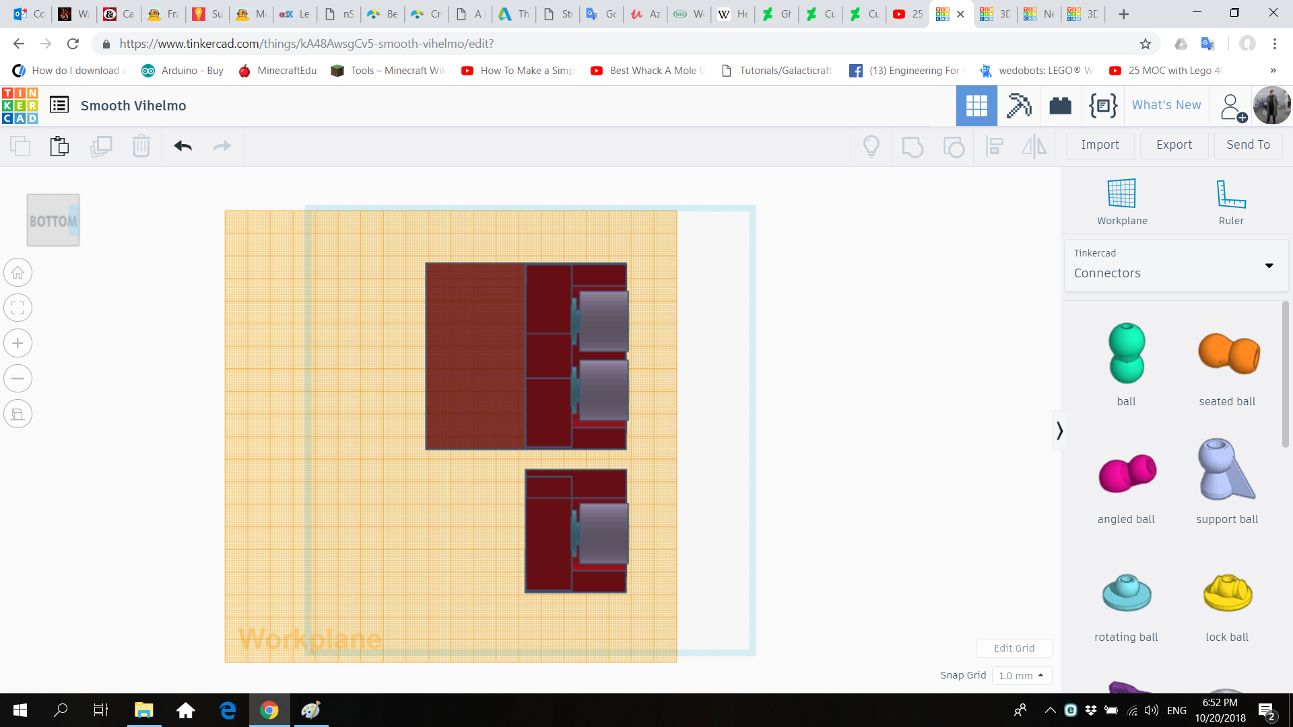Flip the selected shape
Viewport: 1293px width, 727px height.
pos(1034,146)
